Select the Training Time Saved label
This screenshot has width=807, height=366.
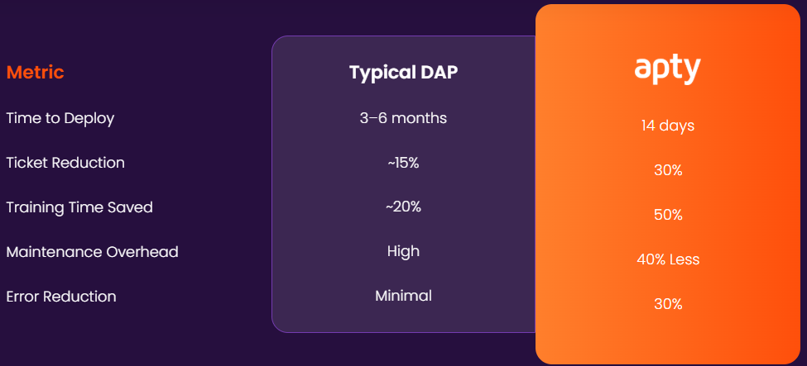(x=79, y=207)
